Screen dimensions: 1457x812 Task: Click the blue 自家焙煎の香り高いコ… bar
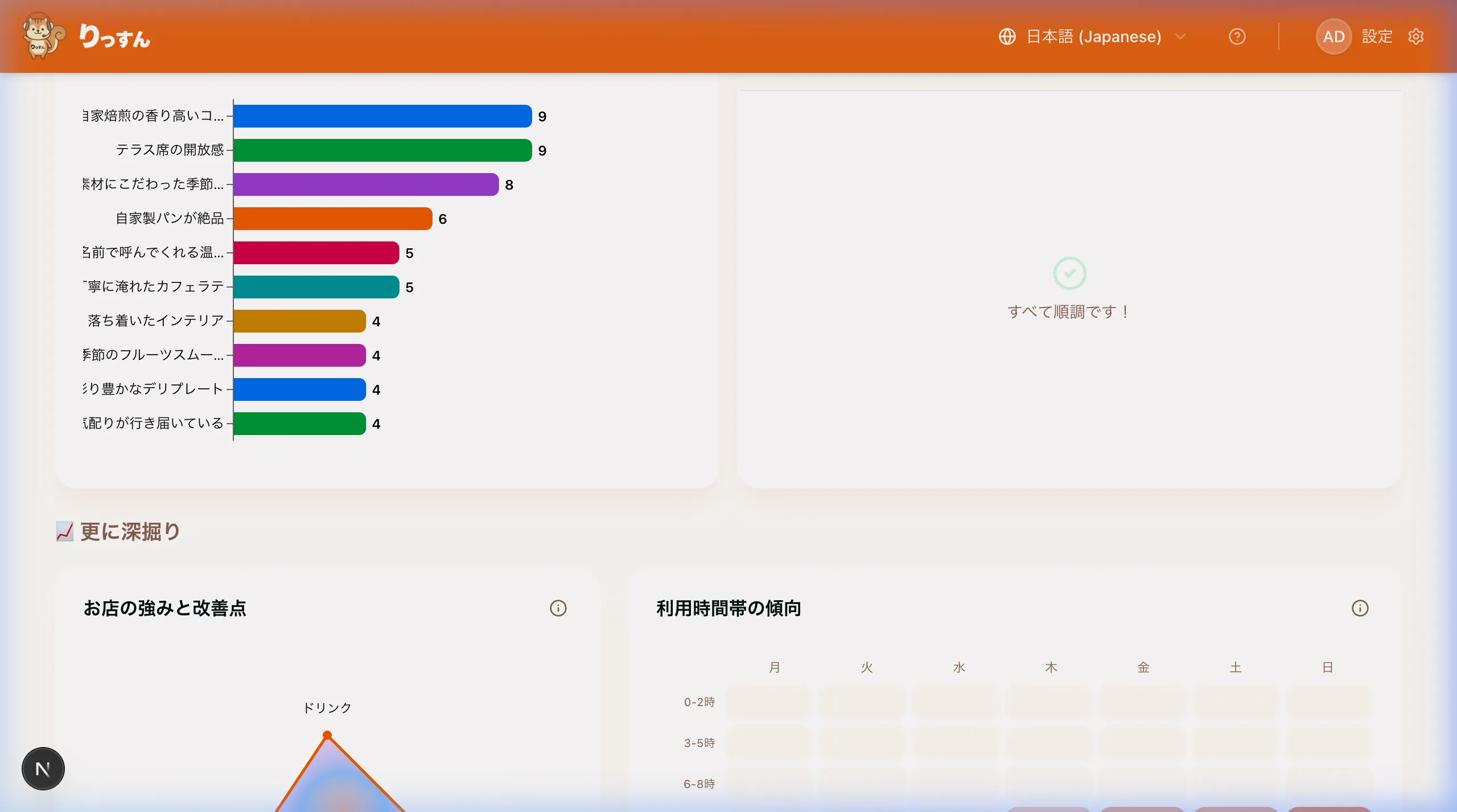(382, 116)
